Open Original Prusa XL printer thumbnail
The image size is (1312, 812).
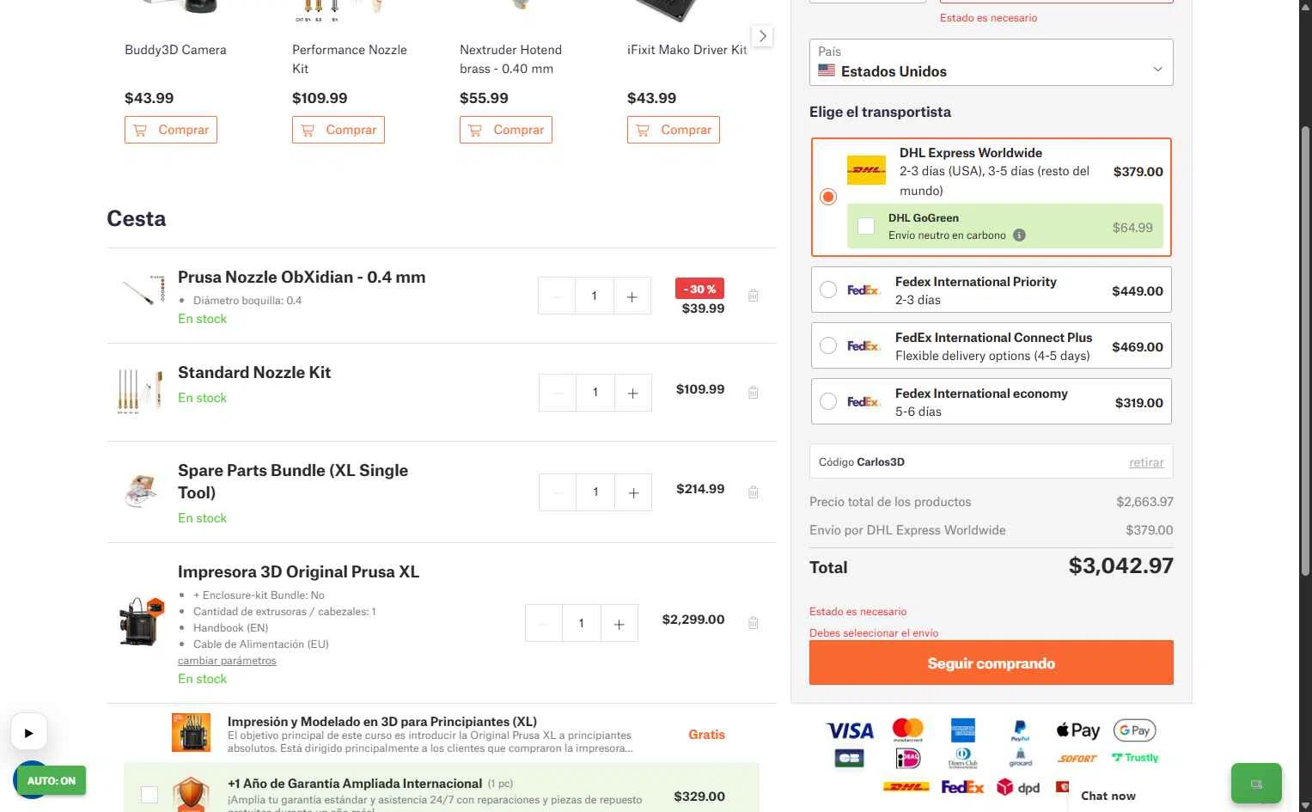pos(142,621)
